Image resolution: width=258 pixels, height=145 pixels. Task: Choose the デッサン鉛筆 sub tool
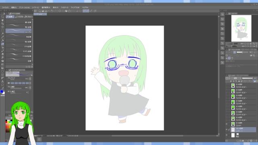coord(19,50)
